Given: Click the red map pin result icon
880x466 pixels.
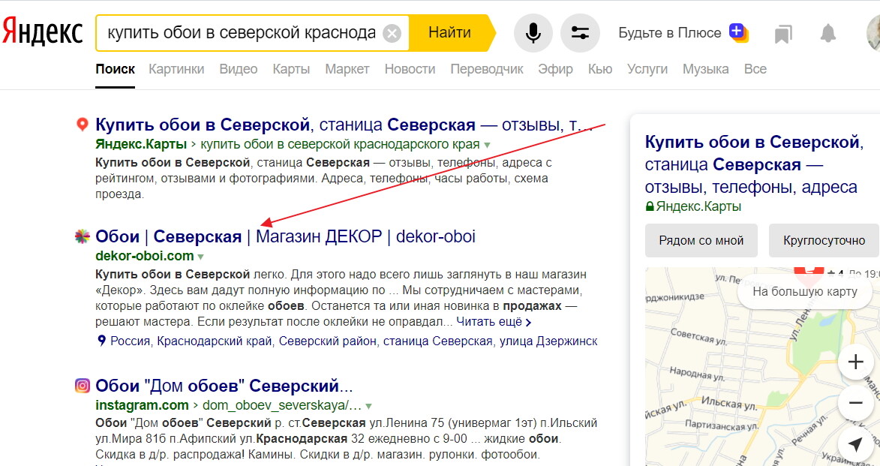Looking at the screenshot, I should tap(82, 124).
